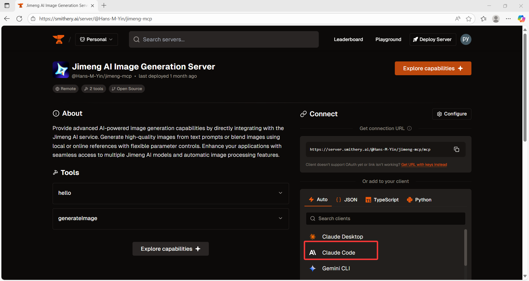This screenshot has height=281, width=529.
Task: Click the info icon beside Get connection URL
Action: pyautogui.click(x=409, y=128)
